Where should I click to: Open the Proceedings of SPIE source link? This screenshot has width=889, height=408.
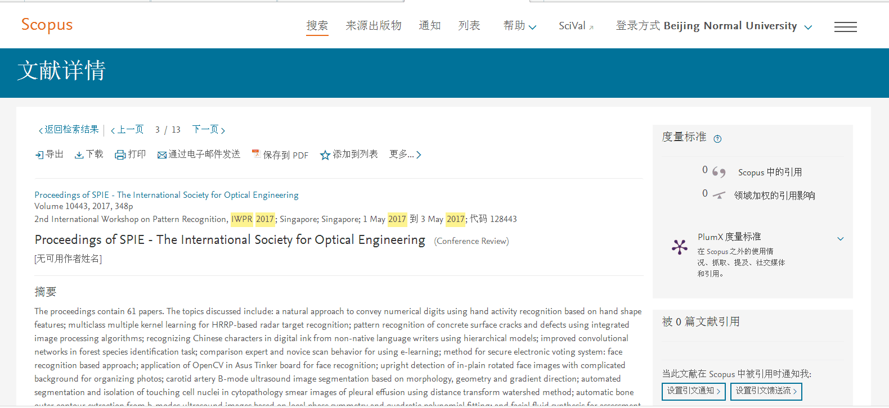click(x=167, y=195)
